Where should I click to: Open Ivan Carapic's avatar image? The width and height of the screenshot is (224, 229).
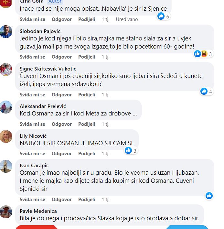click(6, 166)
